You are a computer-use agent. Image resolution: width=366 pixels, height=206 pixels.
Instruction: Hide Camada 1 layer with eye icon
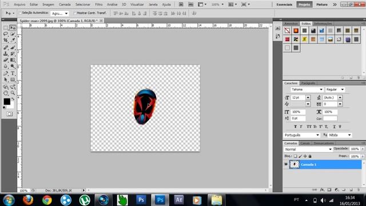pos(286,164)
